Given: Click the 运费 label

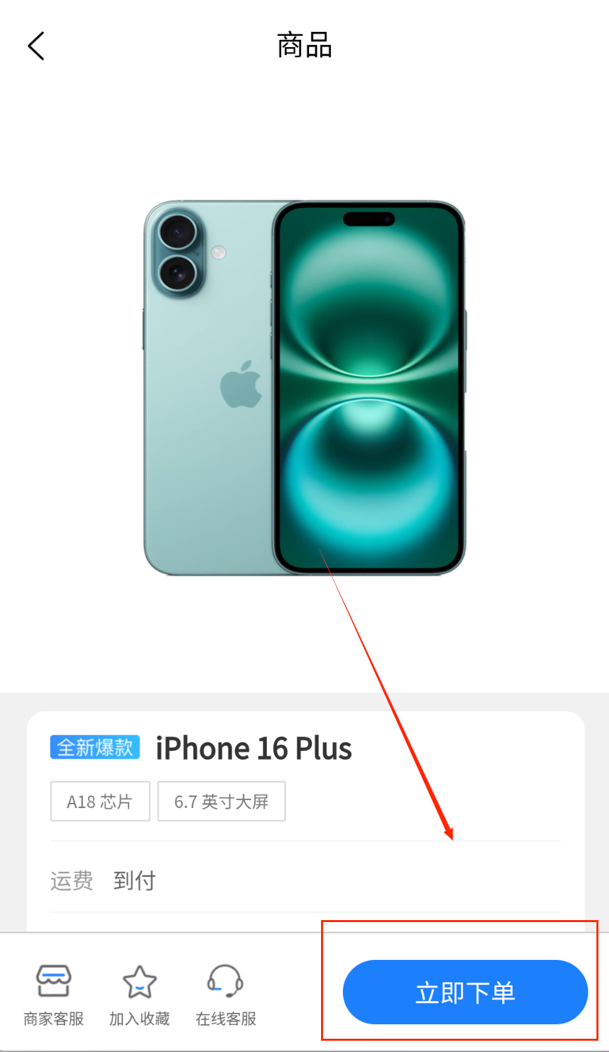Looking at the screenshot, I should [x=71, y=881].
